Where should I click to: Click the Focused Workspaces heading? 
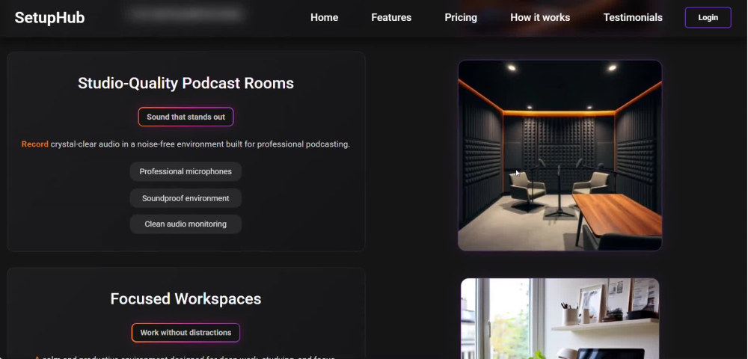point(186,298)
